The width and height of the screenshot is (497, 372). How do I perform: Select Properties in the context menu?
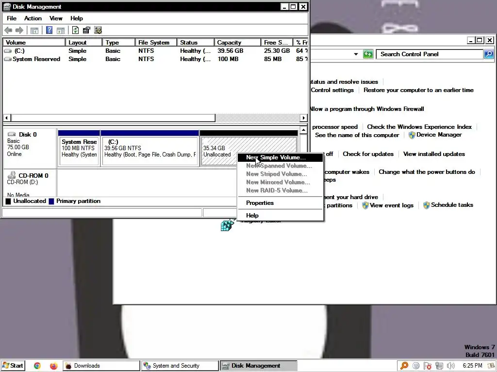point(281,203)
